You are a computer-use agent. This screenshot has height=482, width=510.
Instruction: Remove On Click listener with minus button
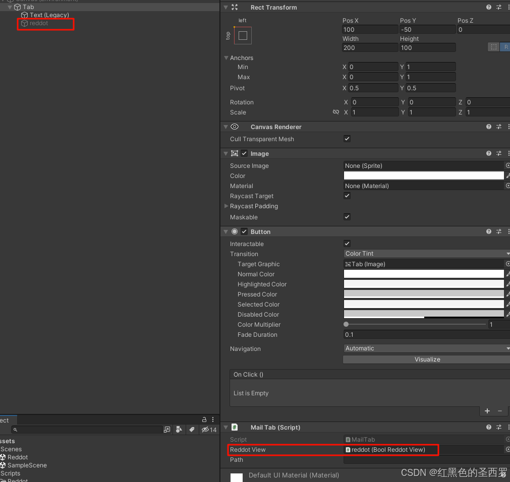point(499,411)
